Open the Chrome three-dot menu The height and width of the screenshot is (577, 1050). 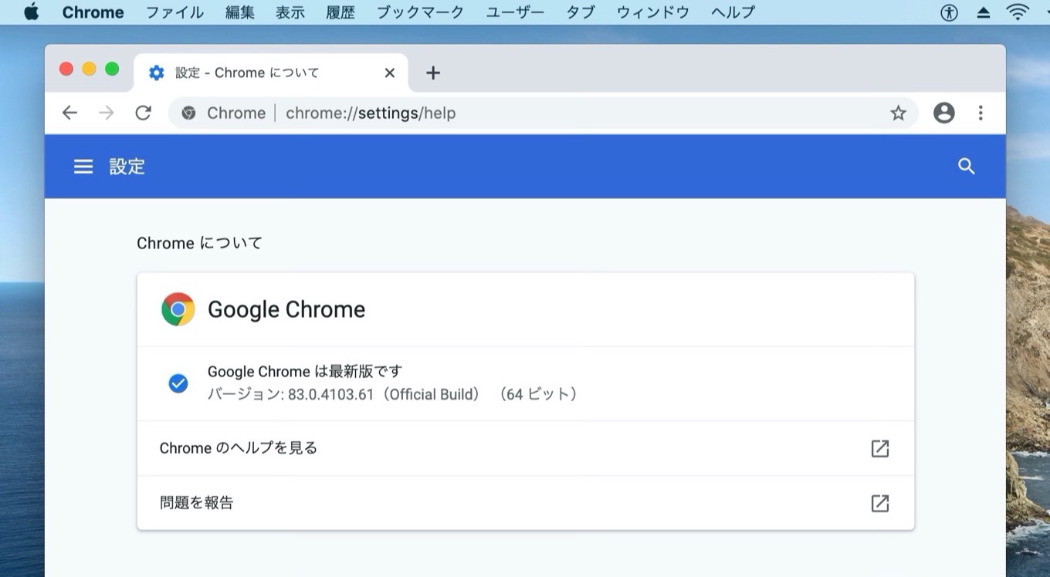tap(981, 113)
